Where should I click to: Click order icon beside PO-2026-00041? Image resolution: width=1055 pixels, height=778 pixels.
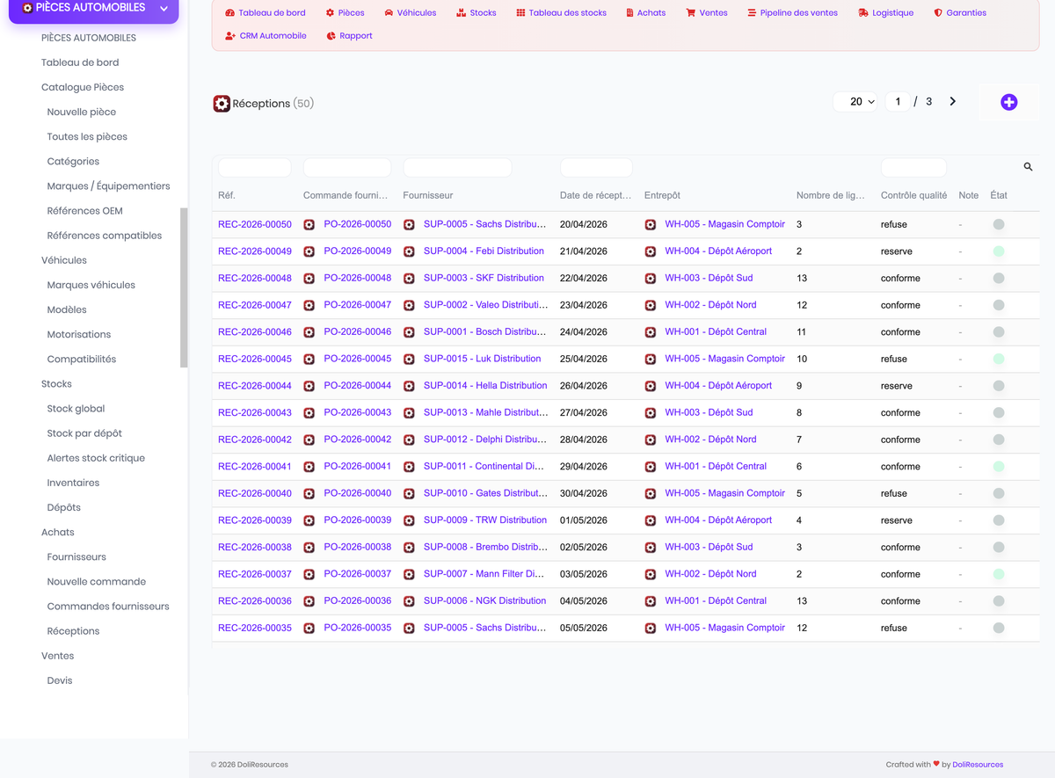[x=309, y=467]
